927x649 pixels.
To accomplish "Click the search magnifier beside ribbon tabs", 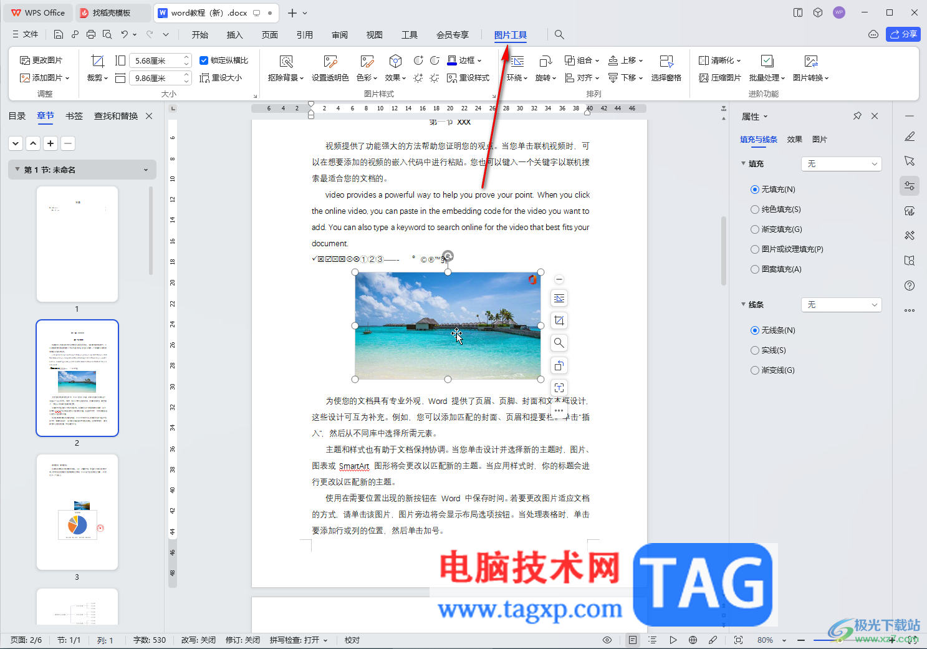I will point(559,35).
